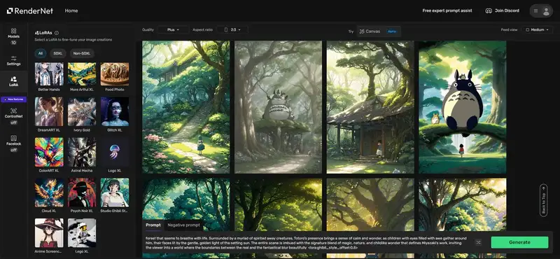Switch to the Prompt tab
This screenshot has height=259, width=560.
click(x=153, y=225)
